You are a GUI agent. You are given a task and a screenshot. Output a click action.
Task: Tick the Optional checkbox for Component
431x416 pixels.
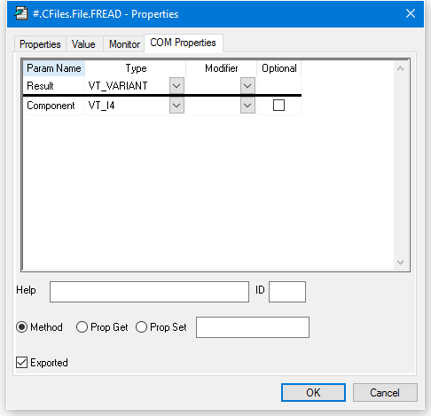point(278,106)
